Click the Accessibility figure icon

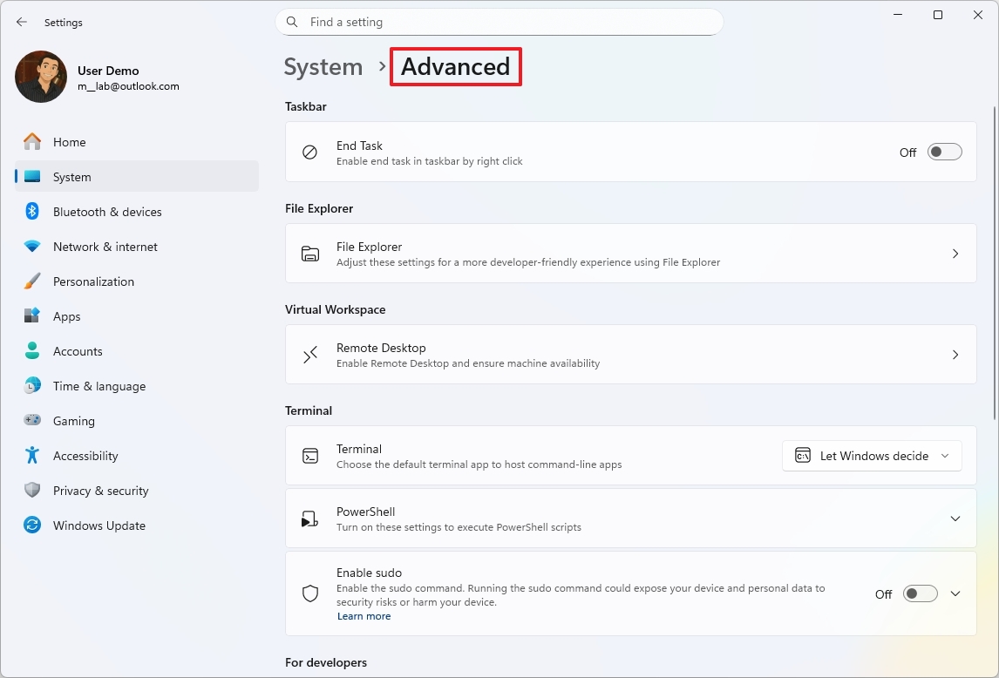[32, 456]
